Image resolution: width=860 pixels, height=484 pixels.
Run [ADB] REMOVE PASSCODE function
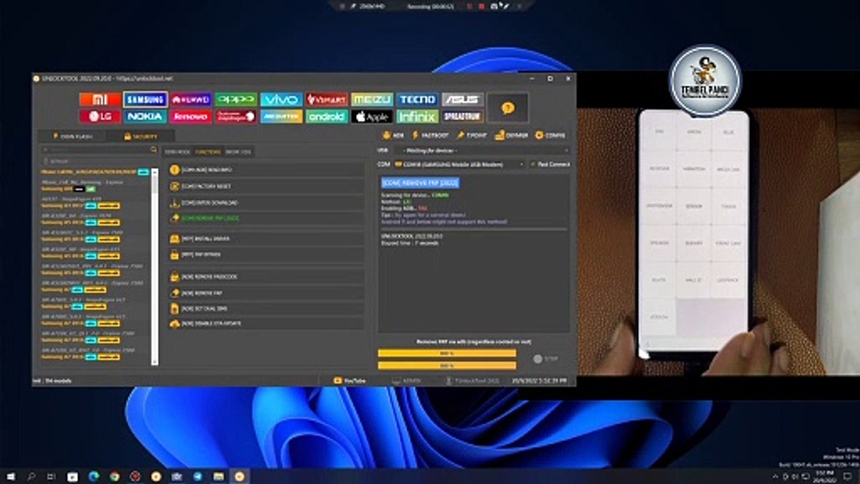point(266,277)
